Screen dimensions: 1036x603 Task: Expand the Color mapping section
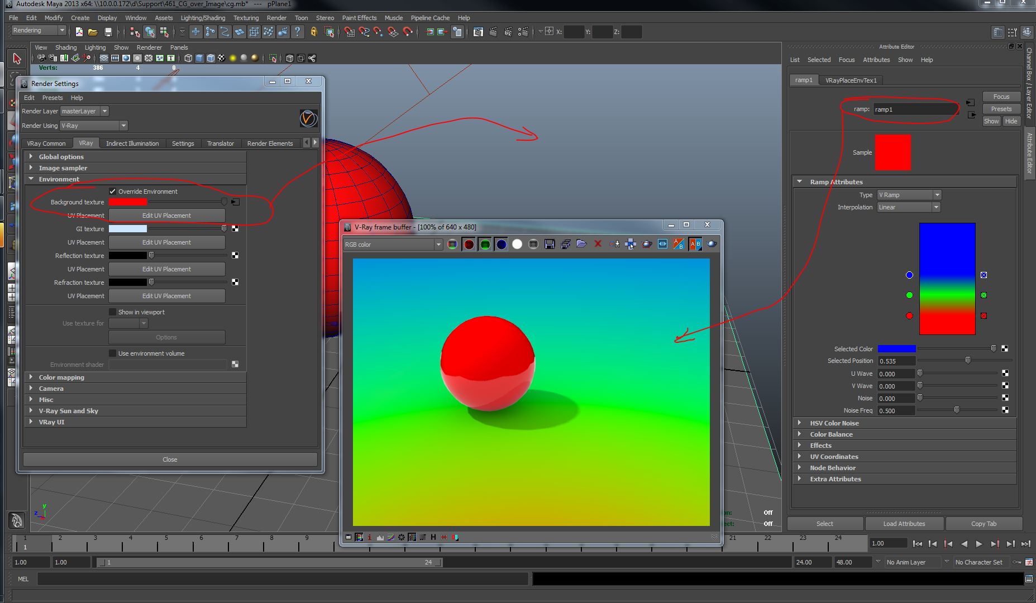point(135,377)
